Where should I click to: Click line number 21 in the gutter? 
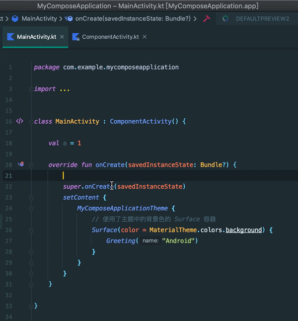(x=8, y=175)
